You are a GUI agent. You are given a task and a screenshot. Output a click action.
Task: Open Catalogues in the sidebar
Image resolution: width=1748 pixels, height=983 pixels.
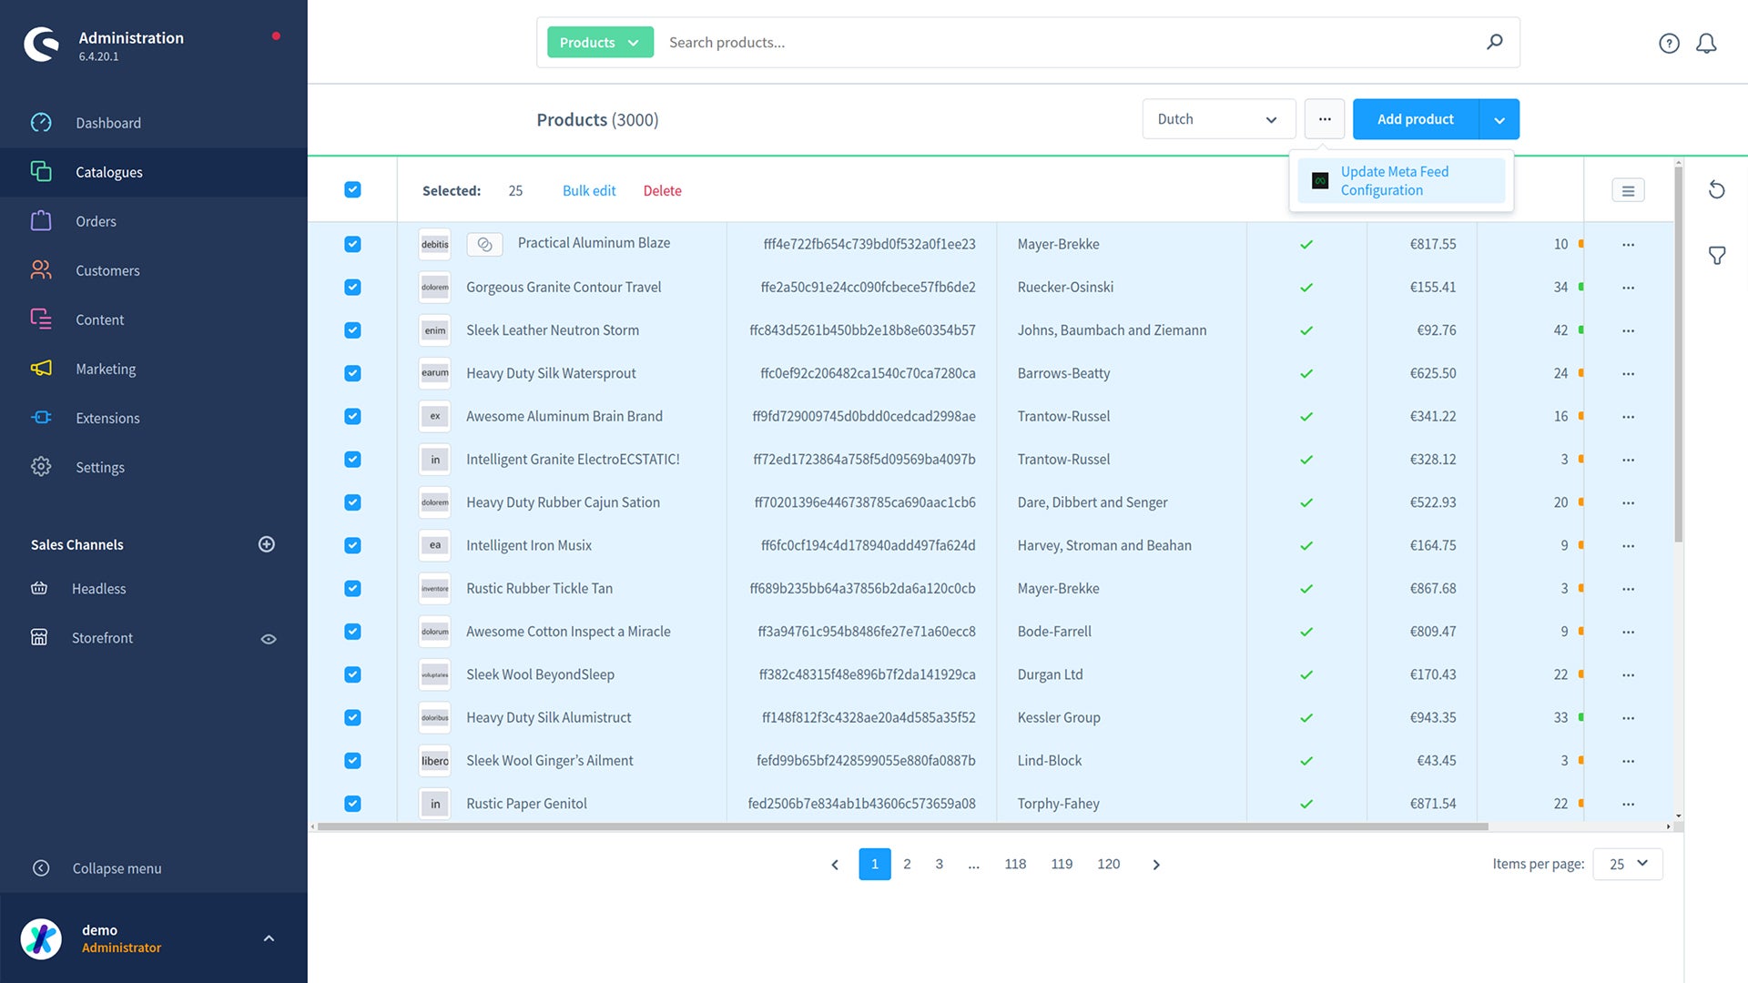pos(154,172)
